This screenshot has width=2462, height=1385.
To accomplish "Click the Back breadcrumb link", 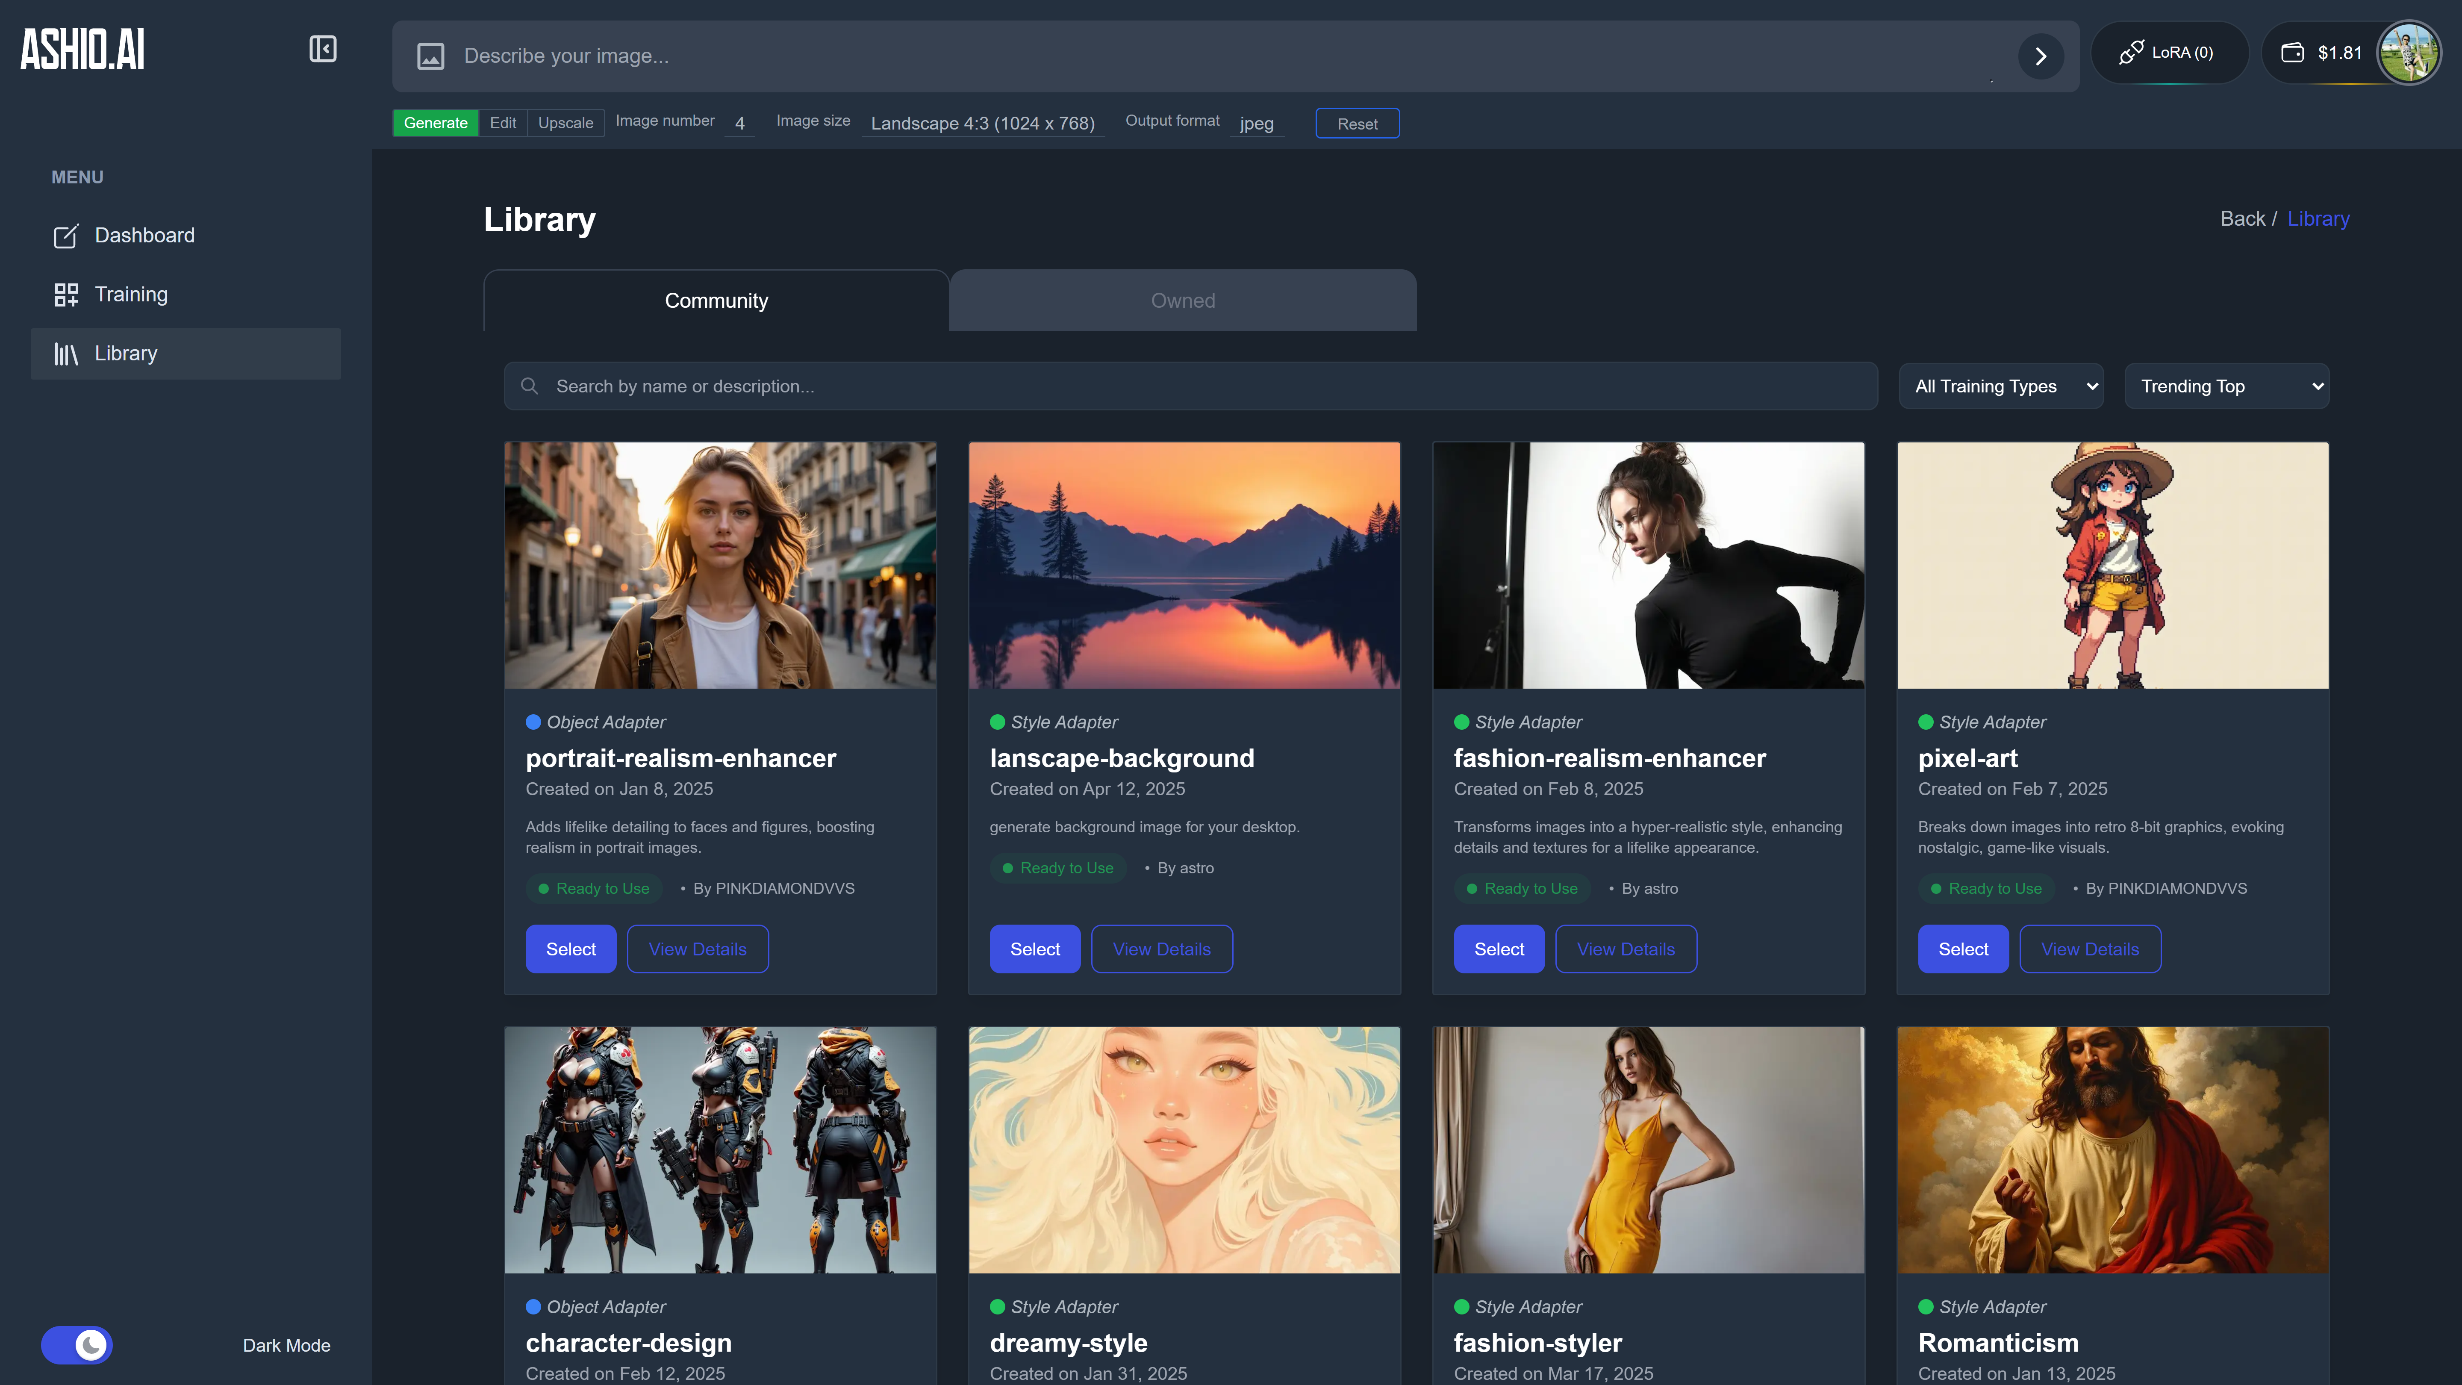I will coord(2241,219).
